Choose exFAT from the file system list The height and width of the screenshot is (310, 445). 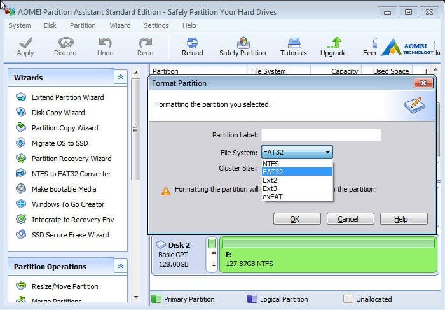coord(297,197)
